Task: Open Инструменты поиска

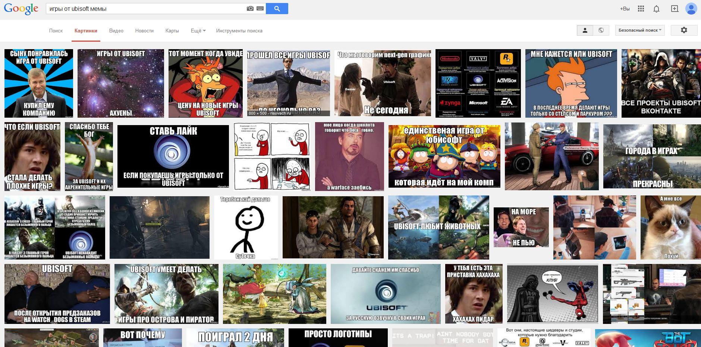Action: point(239,31)
